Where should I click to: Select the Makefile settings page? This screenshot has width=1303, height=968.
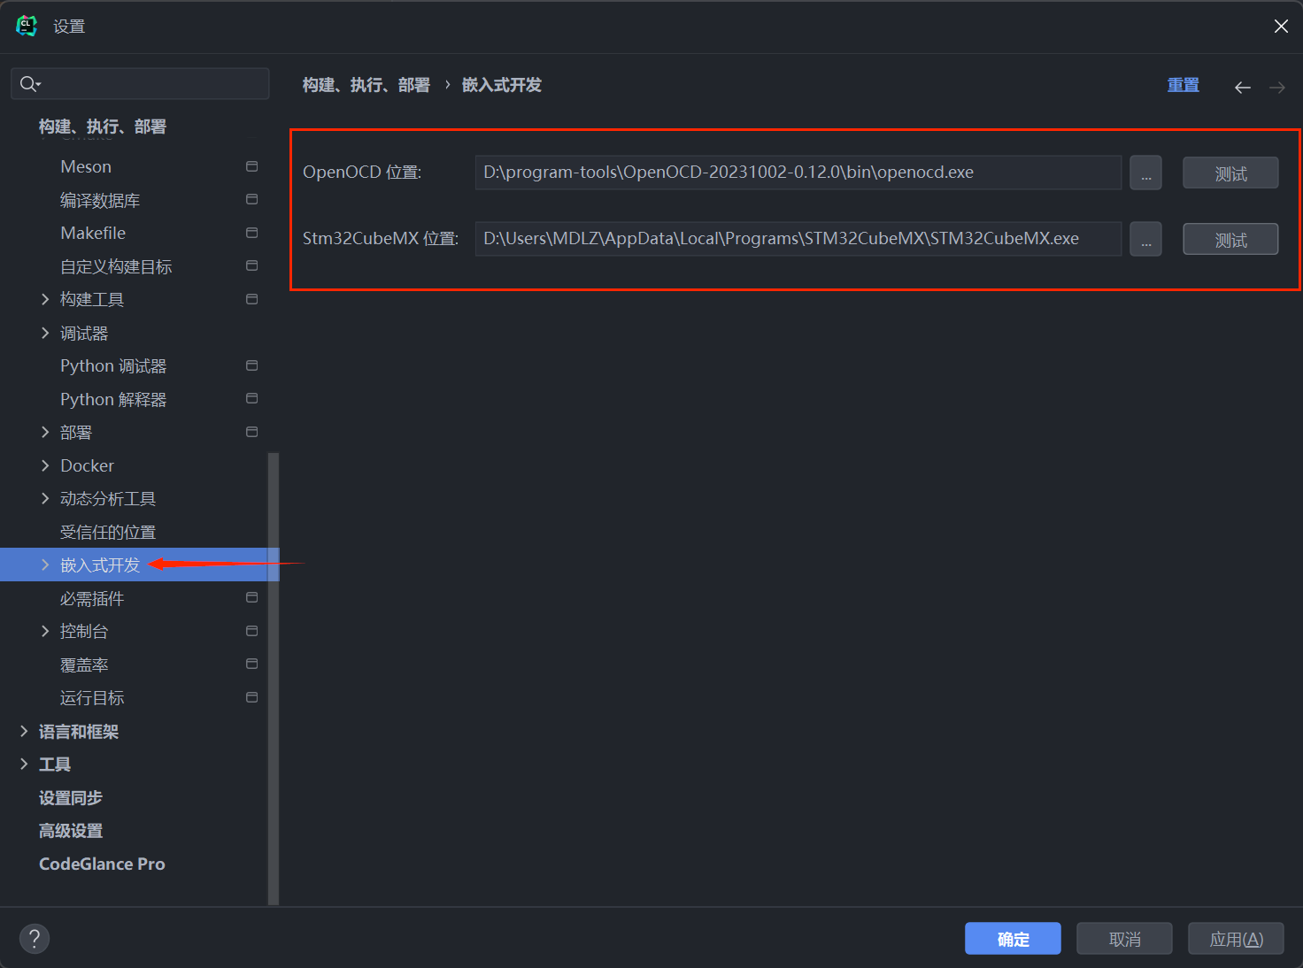pos(93,233)
